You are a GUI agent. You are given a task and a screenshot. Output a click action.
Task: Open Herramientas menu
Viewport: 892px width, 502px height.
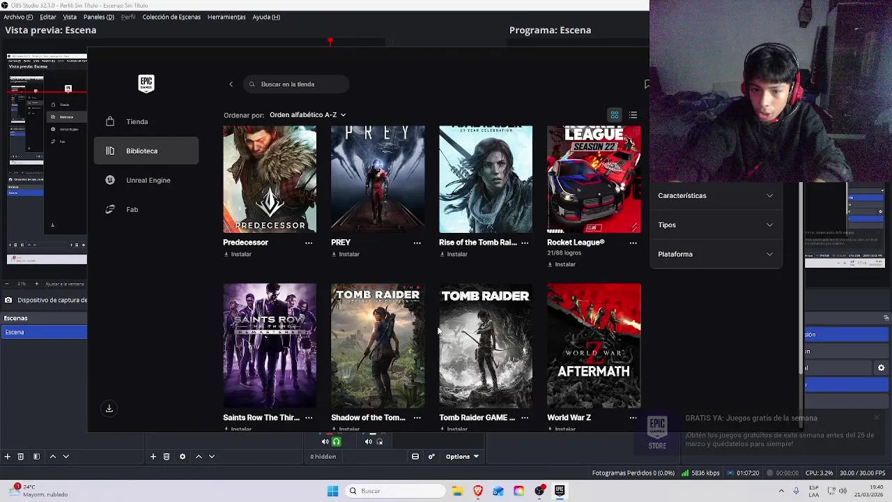[226, 17]
